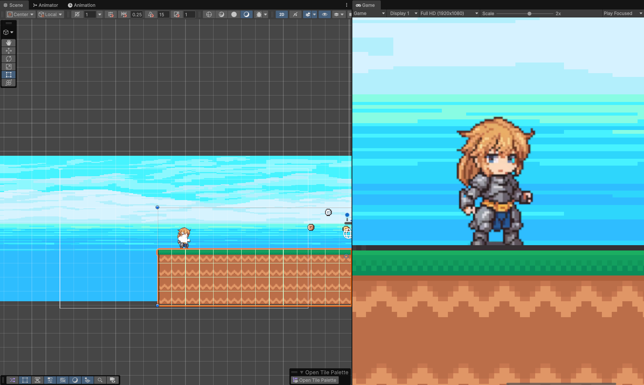Toggle scene audio with the mute icon

click(x=295, y=14)
